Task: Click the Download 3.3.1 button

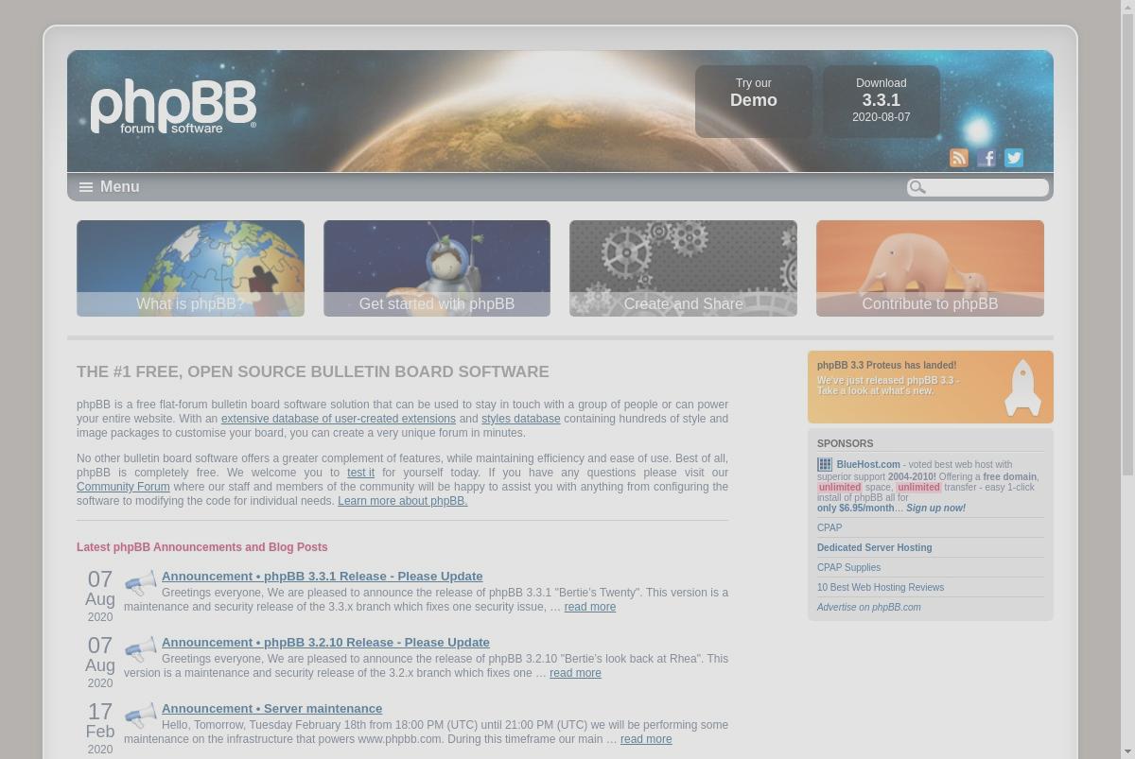Action: (882, 101)
